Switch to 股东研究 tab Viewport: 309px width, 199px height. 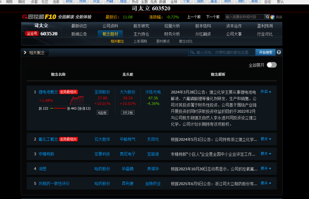pyautogui.click(x=141, y=26)
